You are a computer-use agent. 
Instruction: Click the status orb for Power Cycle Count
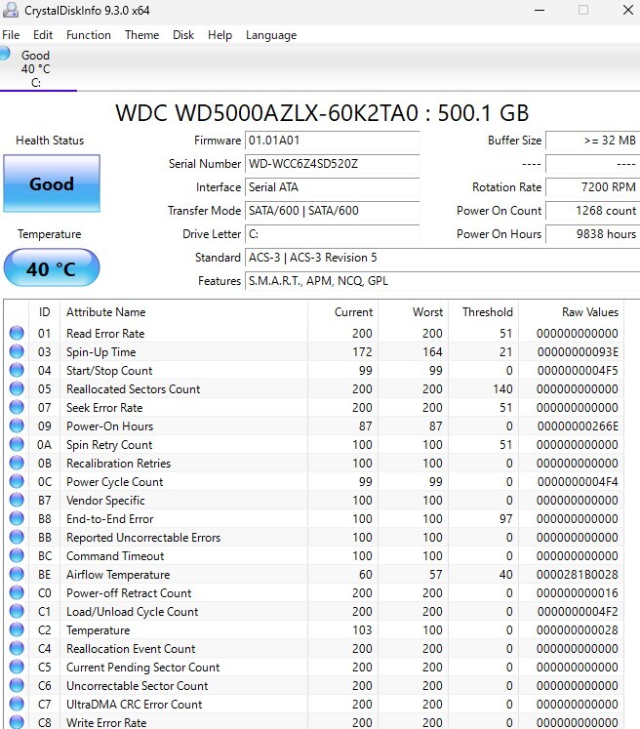17,482
